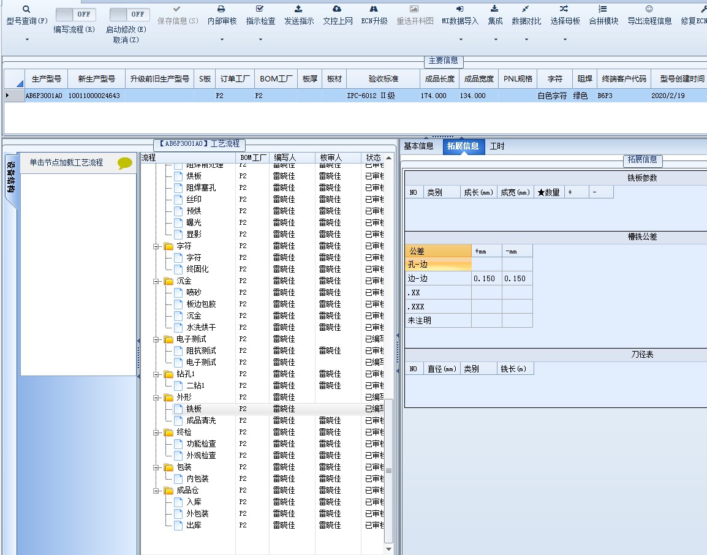This screenshot has width=707, height=555.
Task: Click the yellow speech bubble icon
Action: (125, 163)
